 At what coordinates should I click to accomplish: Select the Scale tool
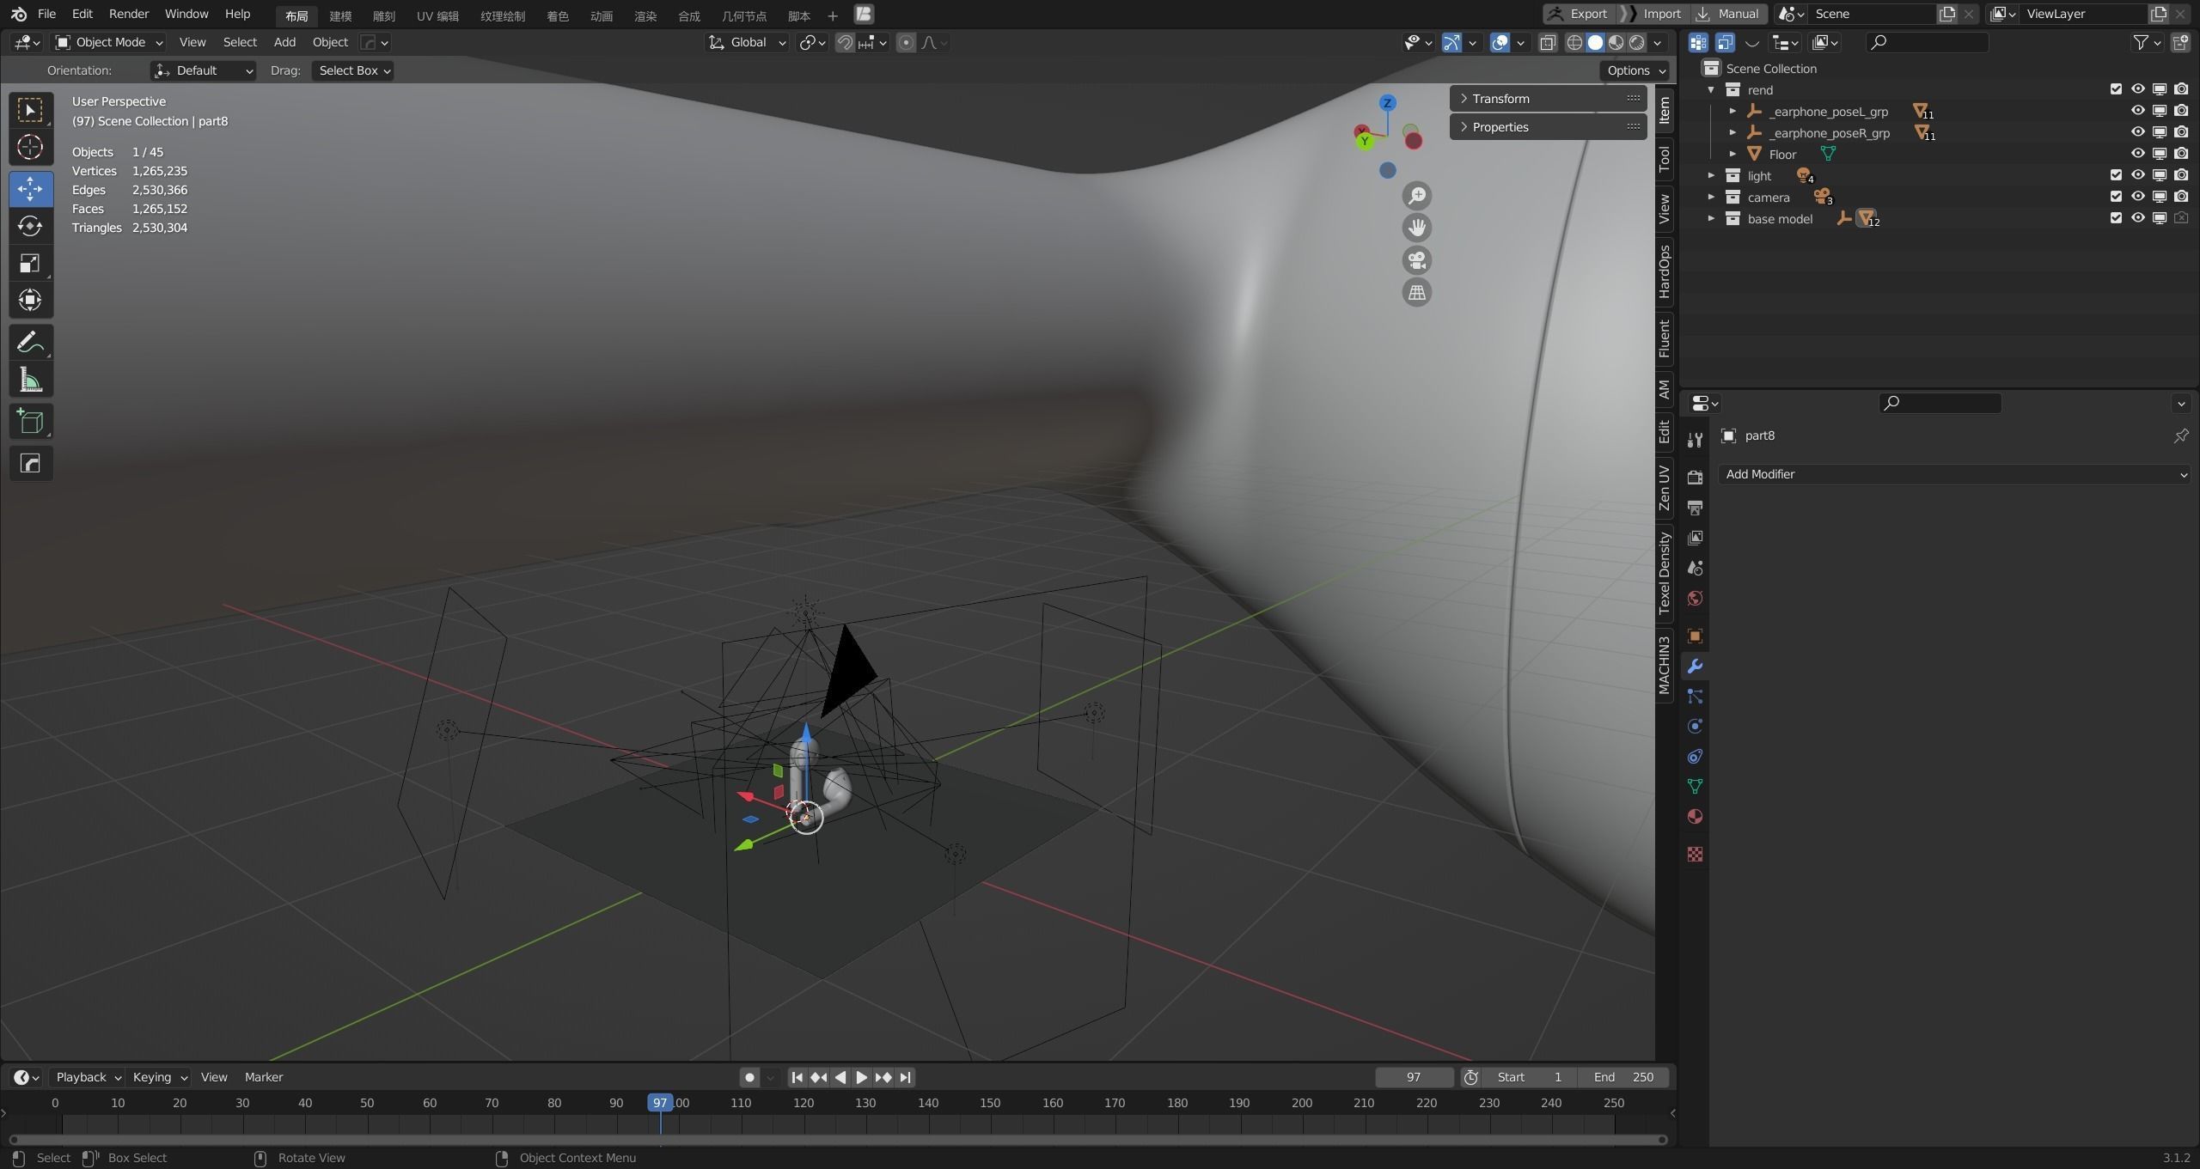[30, 263]
